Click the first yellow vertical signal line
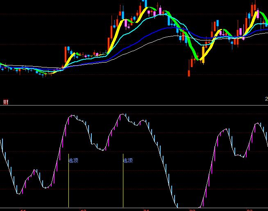Viewport: 268px width, 211px height. (x=68, y=184)
